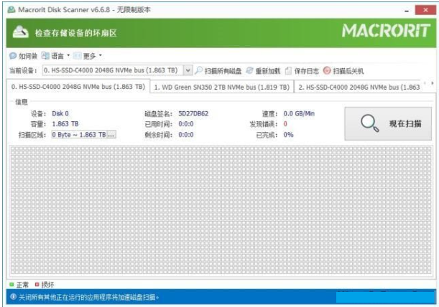Click the magnifier icon beside 扫描所有磁盘
Viewport: 439px width, 307px height.
point(199,70)
